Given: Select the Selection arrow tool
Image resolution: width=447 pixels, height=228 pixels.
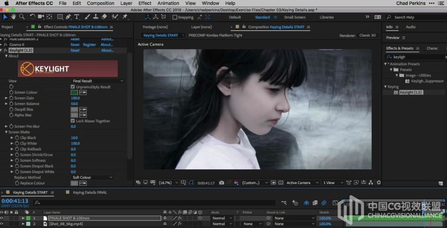Looking at the screenshot, I should coord(5,17).
